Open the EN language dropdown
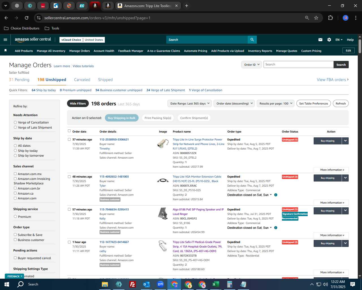Viewport: 362px width, 290px height. tap(339, 40)
